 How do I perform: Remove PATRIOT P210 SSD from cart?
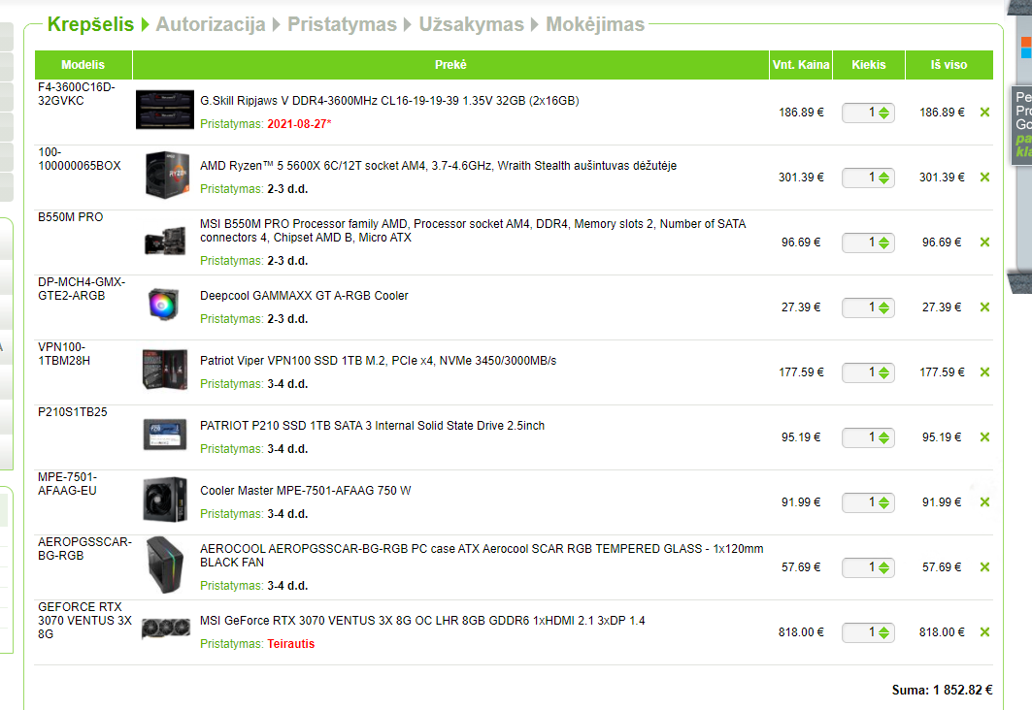pos(984,437)
